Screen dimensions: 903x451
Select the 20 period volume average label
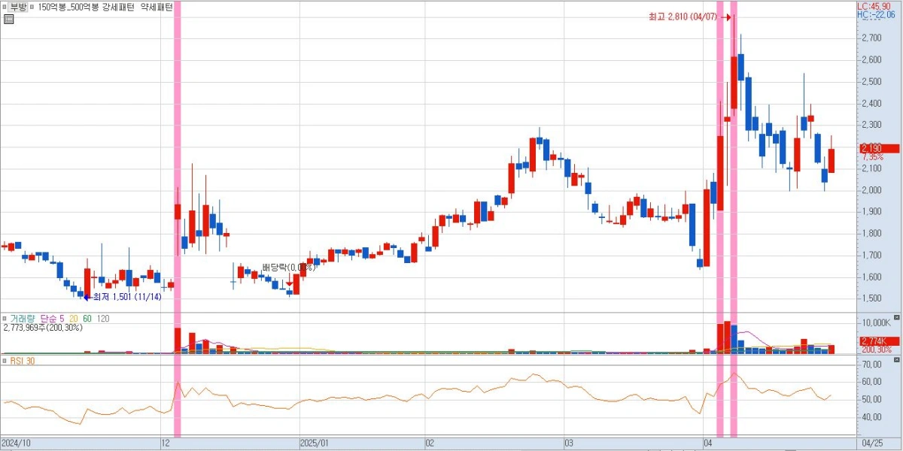tap(74, 319)
